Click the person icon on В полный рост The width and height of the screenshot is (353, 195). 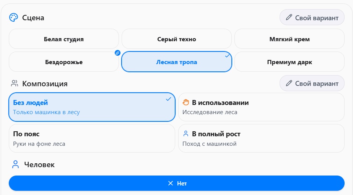click(186, 134)
